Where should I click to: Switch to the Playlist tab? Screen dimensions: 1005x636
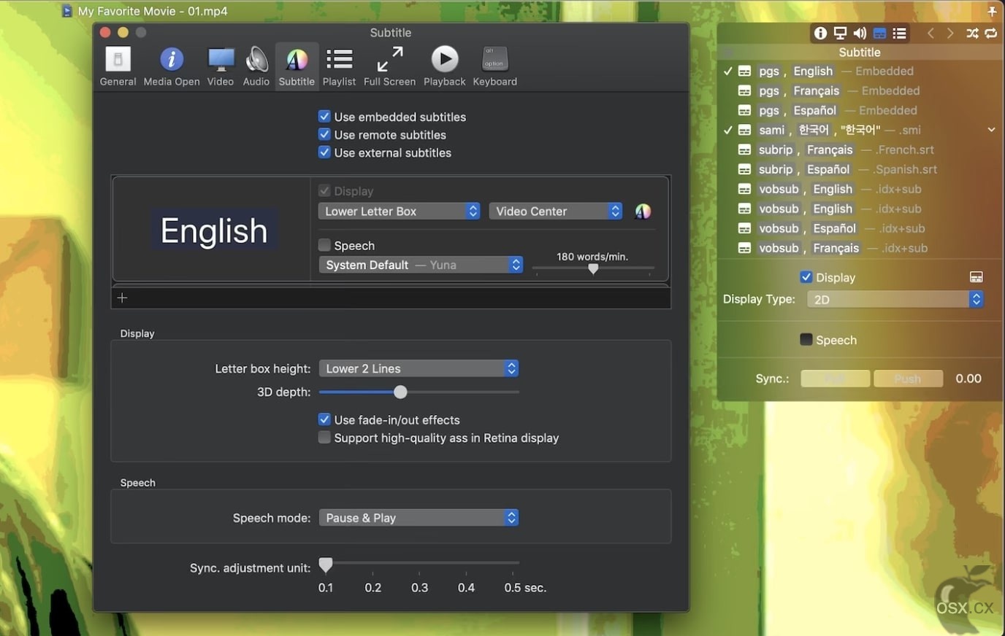(x=339, y=66)
